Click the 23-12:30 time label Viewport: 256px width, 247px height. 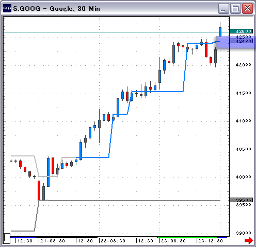coord(211,241)
